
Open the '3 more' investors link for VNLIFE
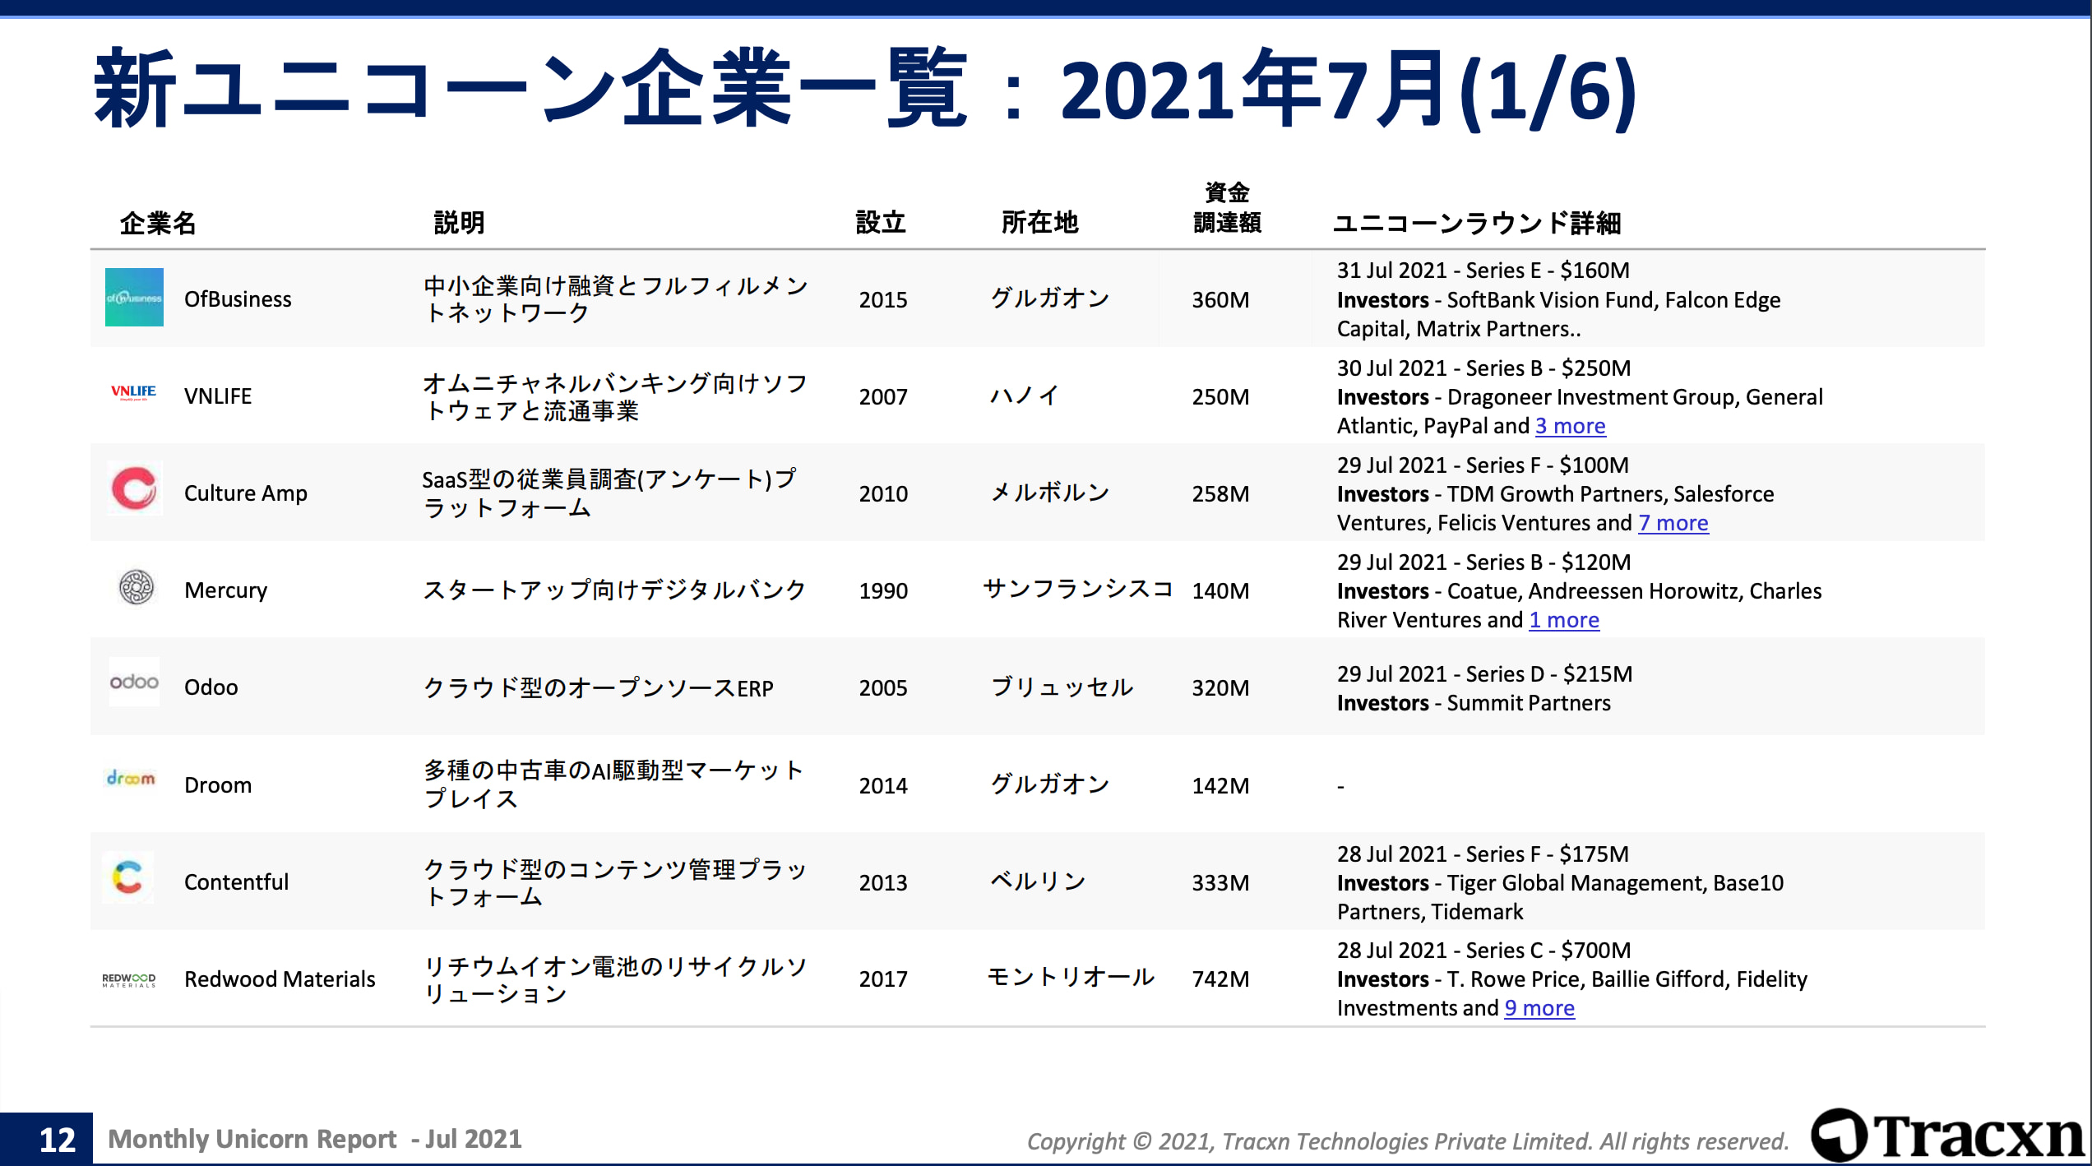[x=1570, y=426]
